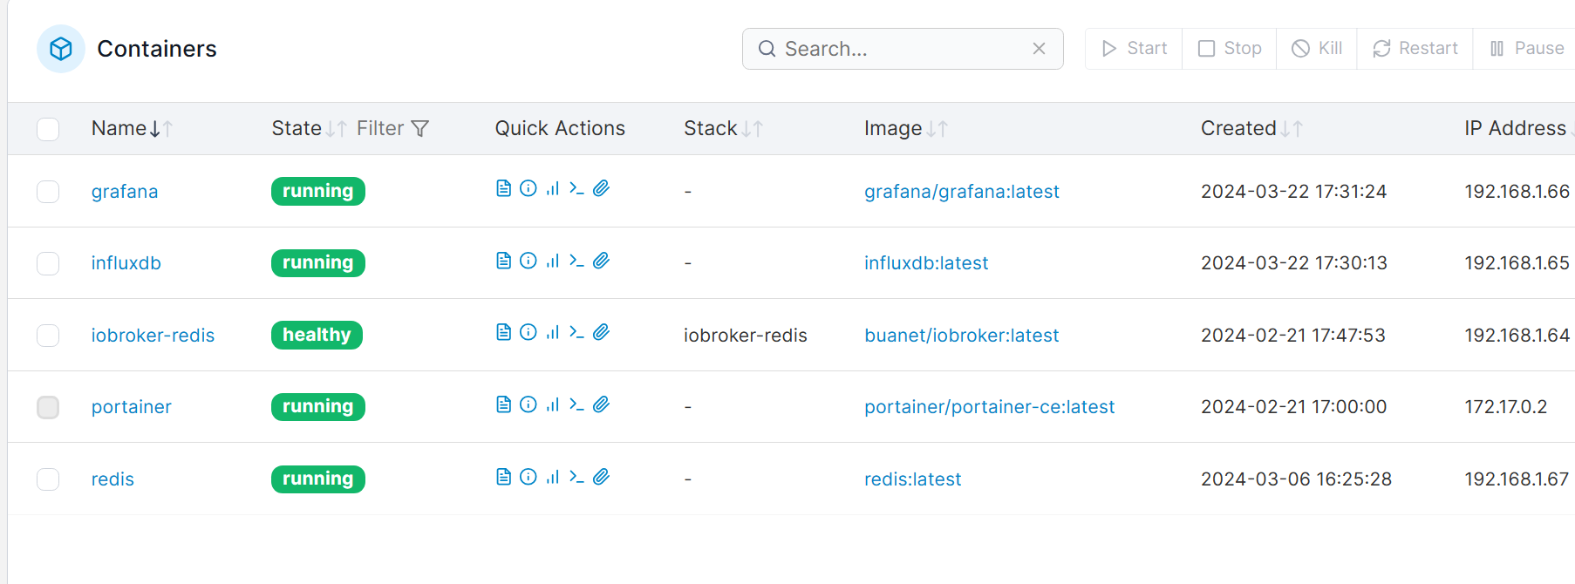The width and height of the screenshot is (1575, 584).
Task: Tick the select-all containers checkbox
Action: click(x=48, y=129)
